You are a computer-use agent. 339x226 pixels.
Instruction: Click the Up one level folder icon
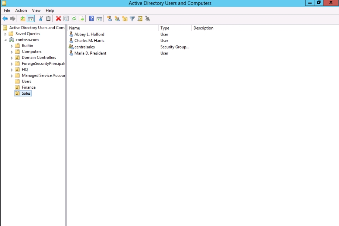coord(23,18)
